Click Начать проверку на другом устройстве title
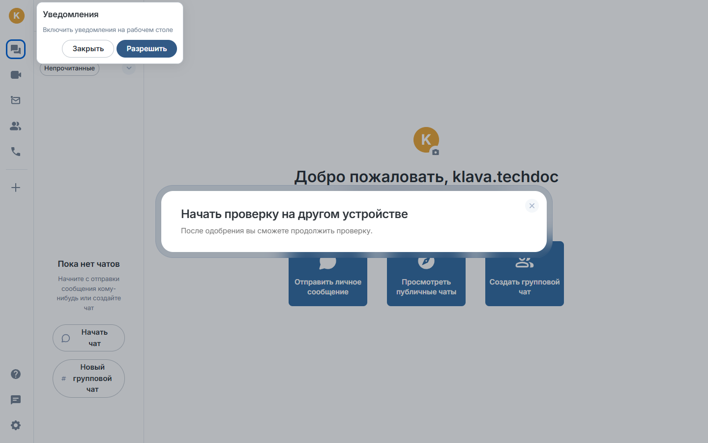Screen dimensions: 708x443 (294, 214)
